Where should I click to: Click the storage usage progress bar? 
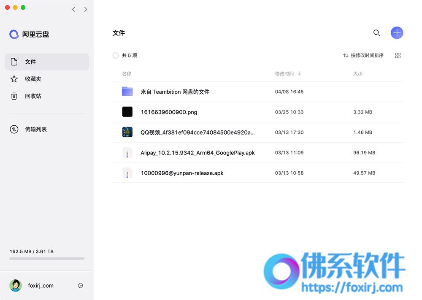pos(47,259)
